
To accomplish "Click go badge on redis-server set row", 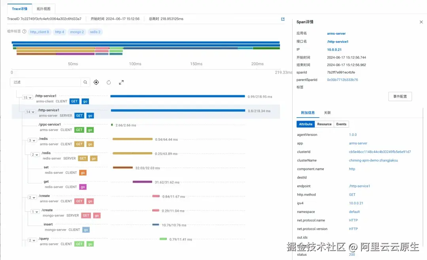I will (83, 173).
